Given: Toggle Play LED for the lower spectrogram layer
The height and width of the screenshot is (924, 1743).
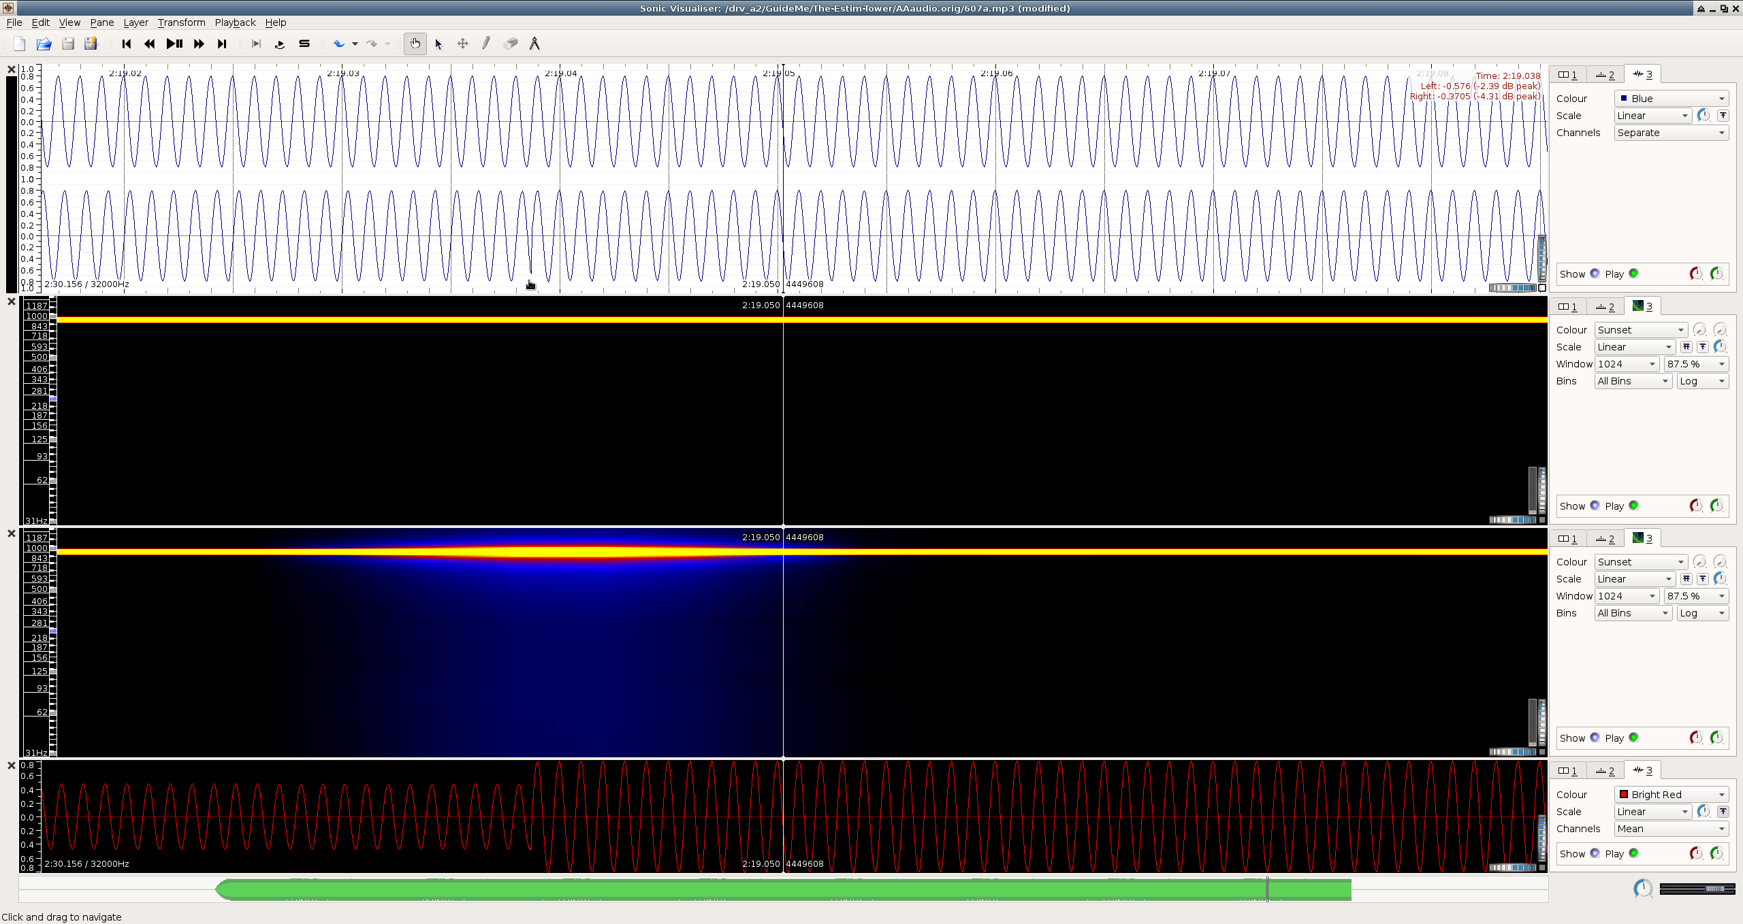Looking at the screenshot, I should pos(1633,738).
